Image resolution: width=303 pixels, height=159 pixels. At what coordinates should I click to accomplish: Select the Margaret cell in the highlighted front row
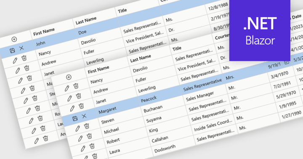[107, 110]
